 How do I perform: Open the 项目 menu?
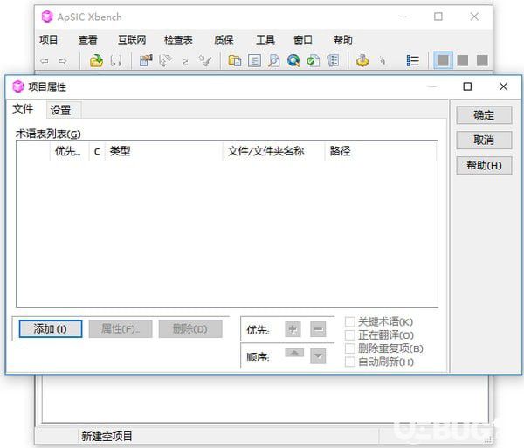[x=48, y=40]
